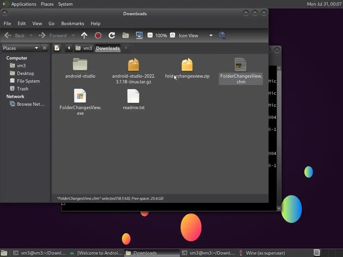
Task: Close the Places sidebar
Action: pyautogui.click(x=45, y=48)
